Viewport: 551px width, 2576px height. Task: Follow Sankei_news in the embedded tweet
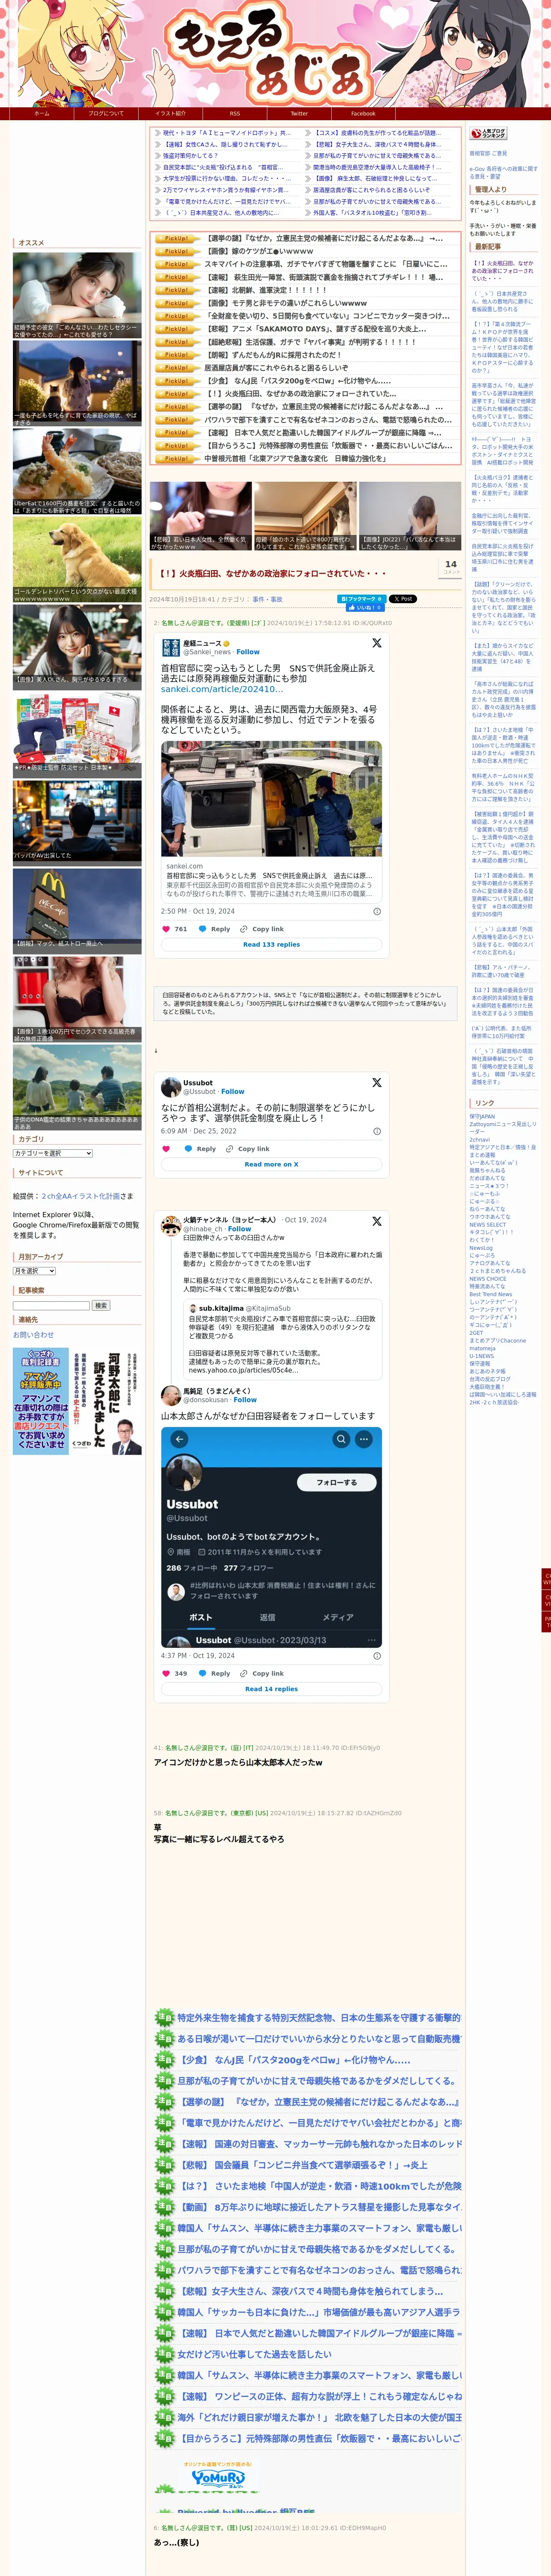pyautogui.click(x=248, y=652)
